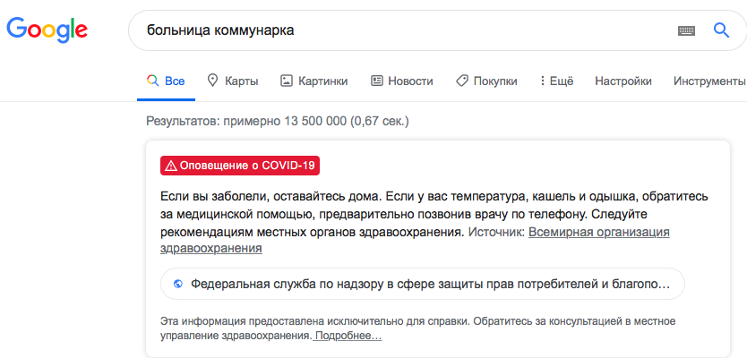Click the Google logo
The width and height of the screenshot is (747, 358).
pyautogui.click(x=47, y=31)
